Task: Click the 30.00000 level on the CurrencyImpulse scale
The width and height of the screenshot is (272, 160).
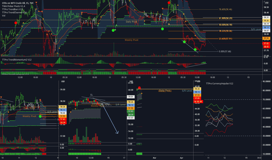Action: click(267, 136)
